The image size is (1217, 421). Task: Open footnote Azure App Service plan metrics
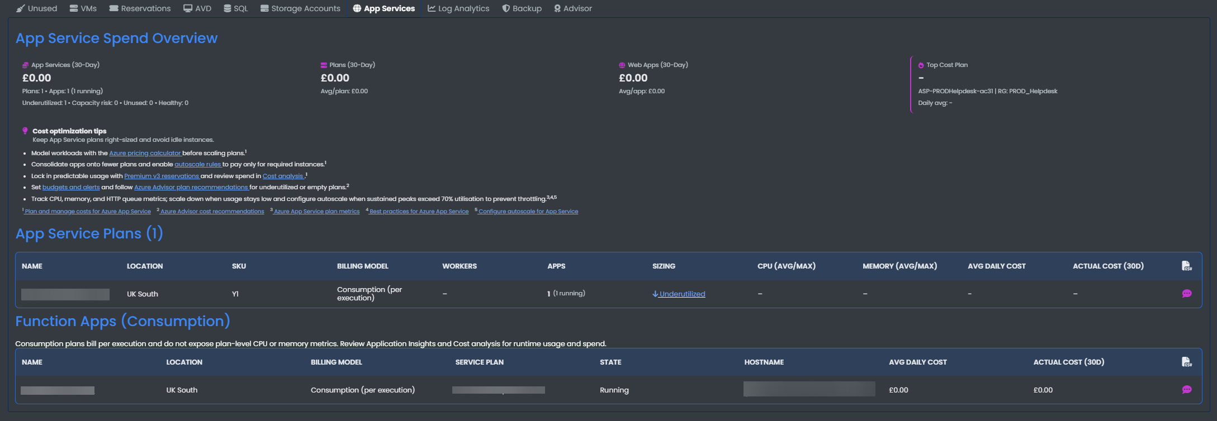317,212
